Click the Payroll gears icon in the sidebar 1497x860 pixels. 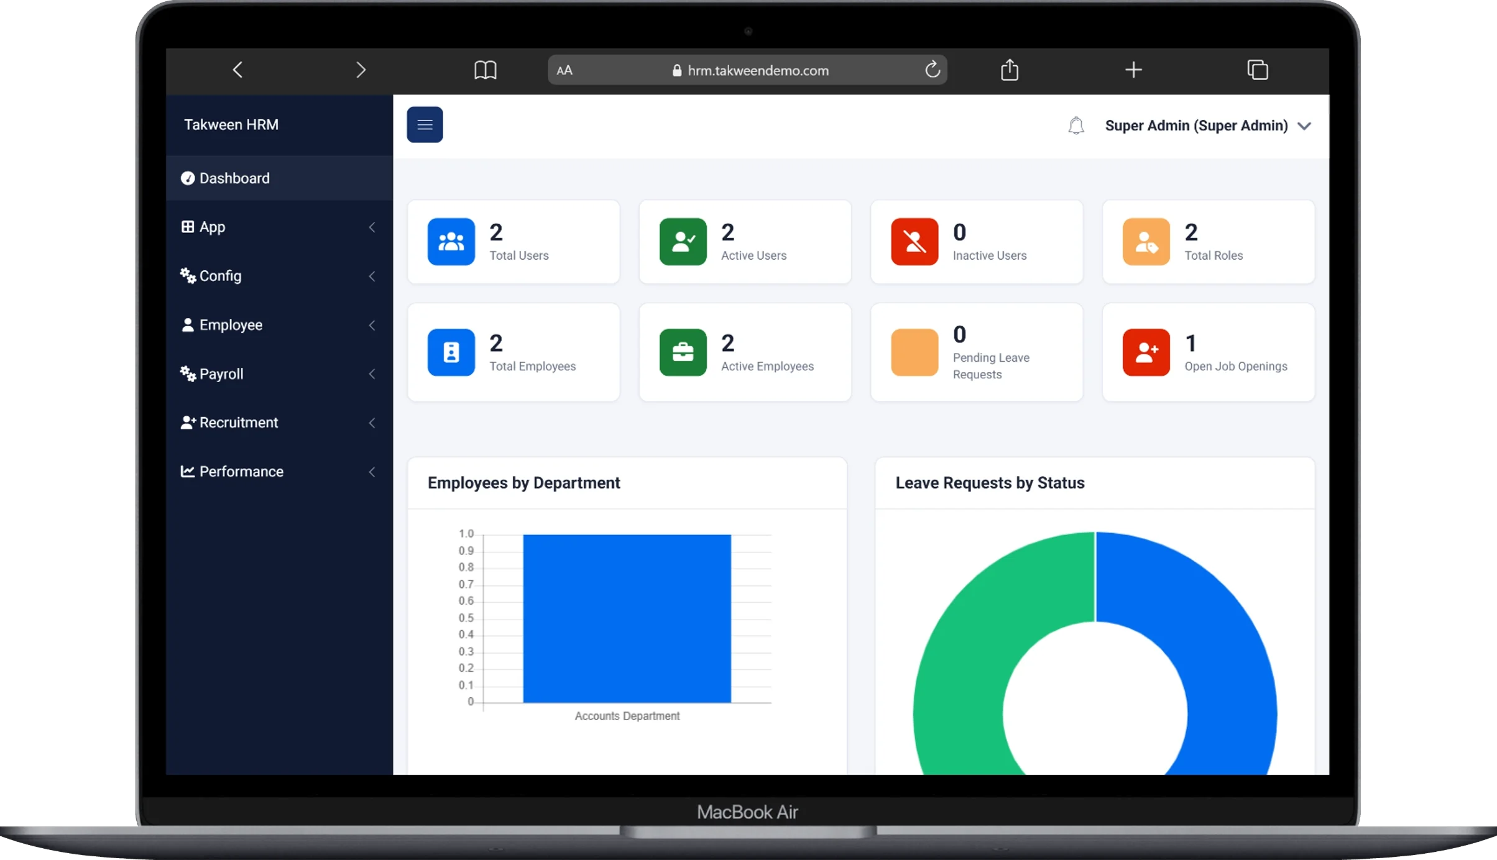point(188,373)
